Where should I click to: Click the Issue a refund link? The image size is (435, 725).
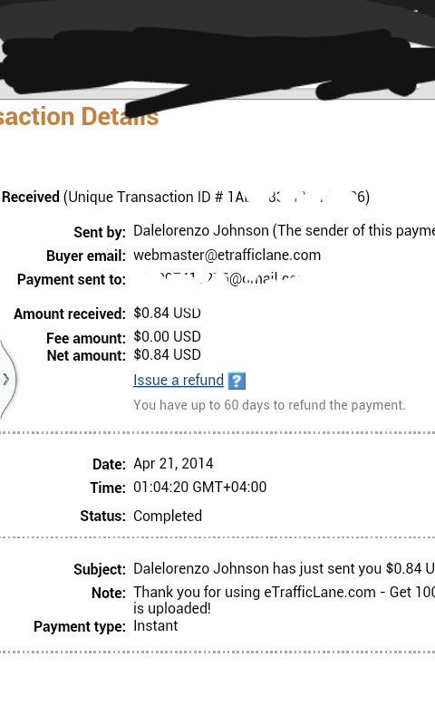click(x=179, y=380)
